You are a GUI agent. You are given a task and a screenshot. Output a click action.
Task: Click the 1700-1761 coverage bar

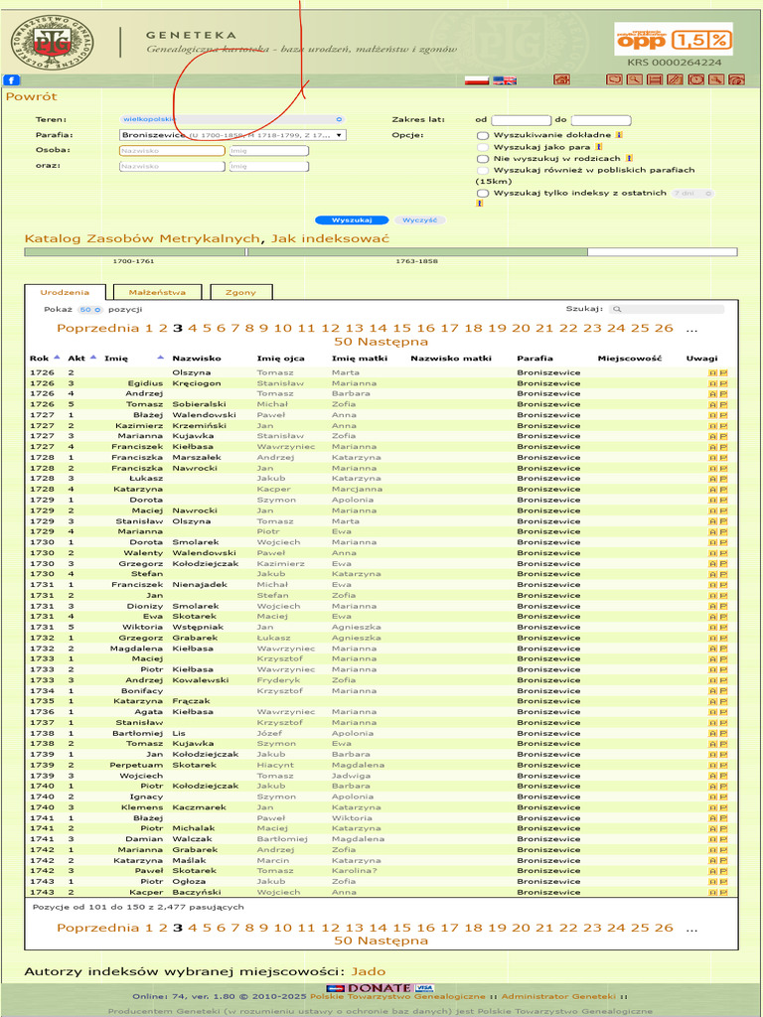(x=135, y=252)
